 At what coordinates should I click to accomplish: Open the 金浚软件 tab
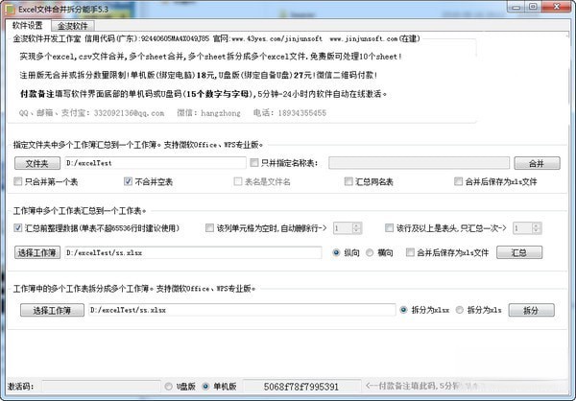click(73, 26)
